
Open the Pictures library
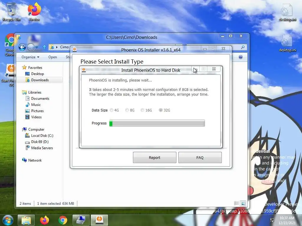(37, 111)
